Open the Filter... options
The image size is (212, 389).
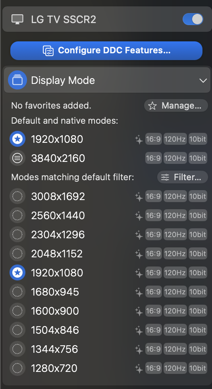click(x=183, y=177)
